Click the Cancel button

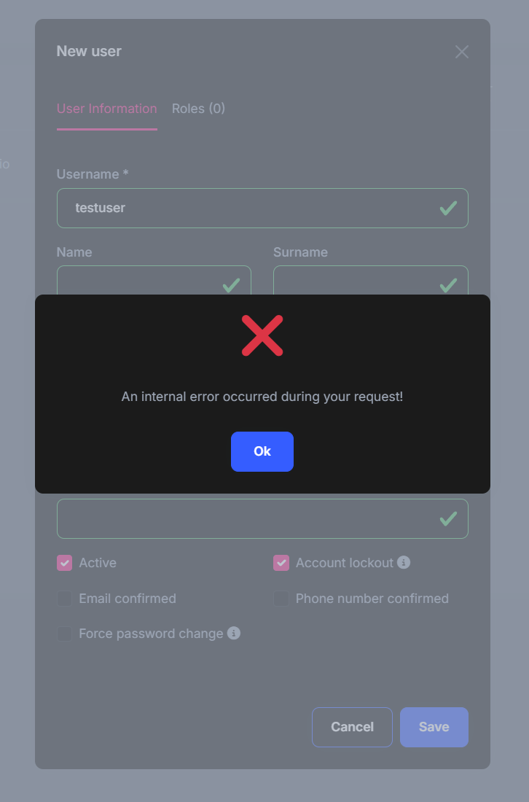pos(352,727)
